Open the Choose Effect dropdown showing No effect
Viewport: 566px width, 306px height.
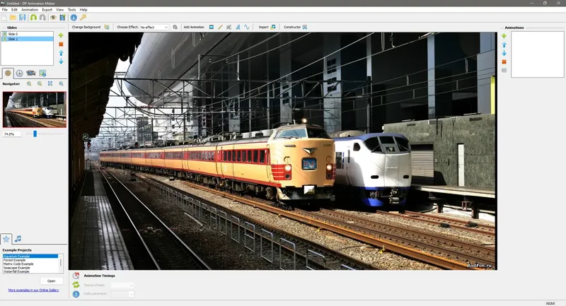tap(154, 27)
